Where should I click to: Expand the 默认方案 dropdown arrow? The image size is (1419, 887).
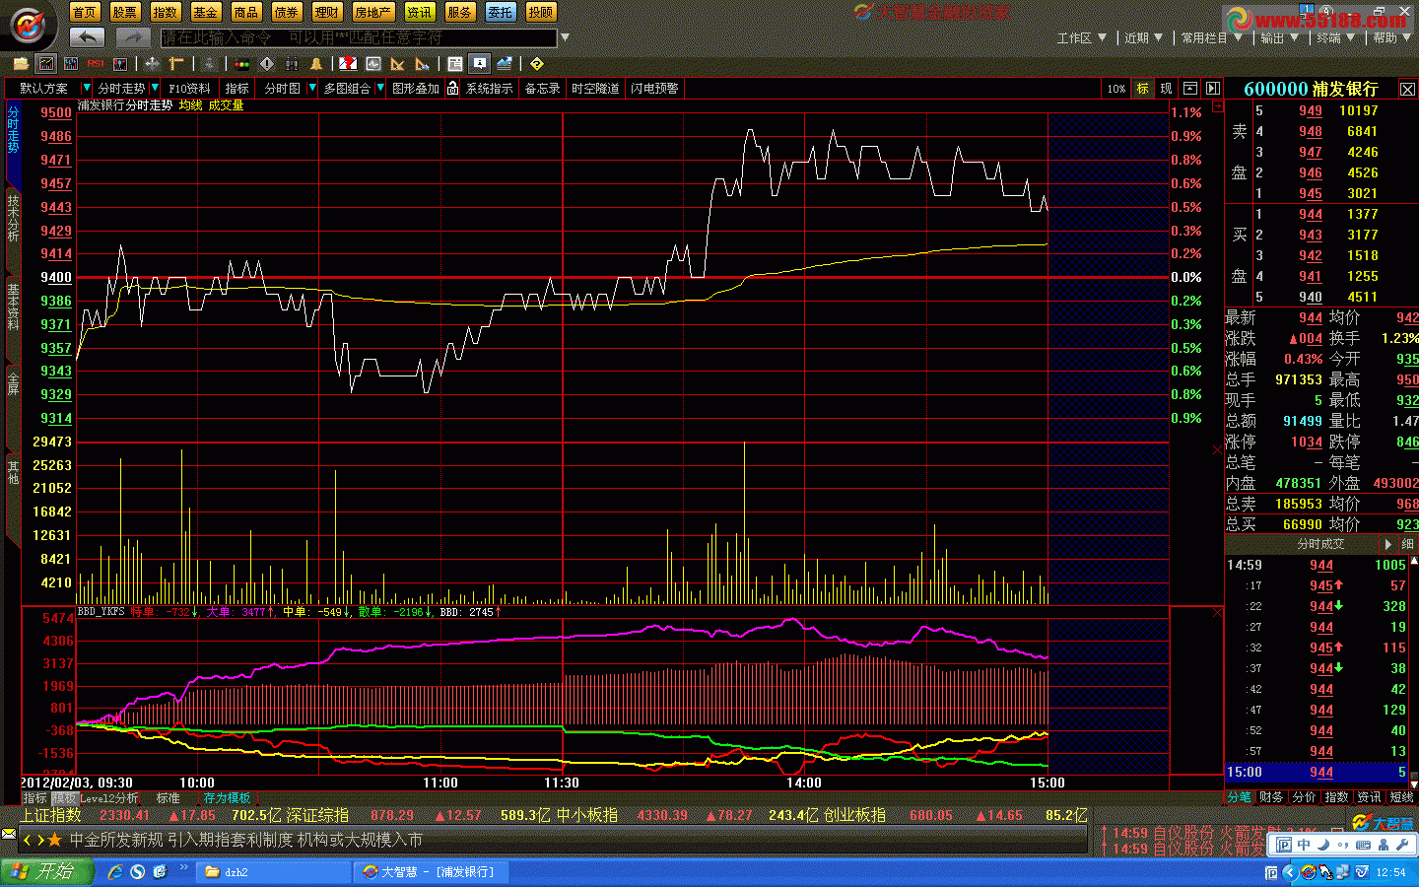[86, 88]
